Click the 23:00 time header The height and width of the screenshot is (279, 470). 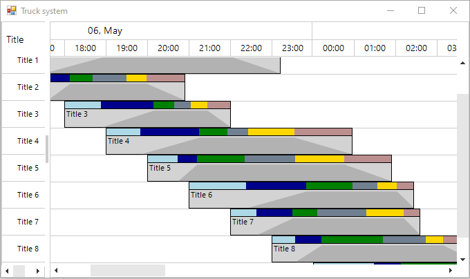click(292, 48)
